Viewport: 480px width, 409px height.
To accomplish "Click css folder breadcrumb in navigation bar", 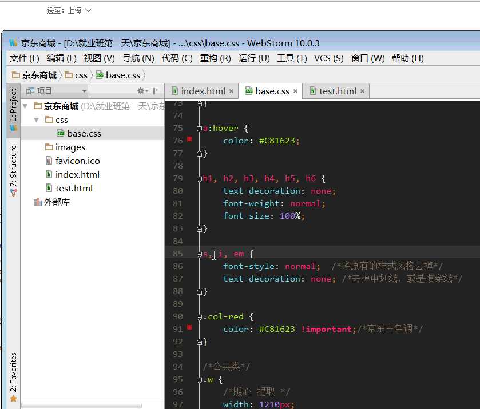I will coord(76,75).
